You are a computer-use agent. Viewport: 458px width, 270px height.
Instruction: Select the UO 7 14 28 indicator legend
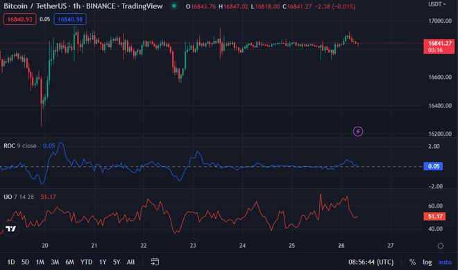pyautogui.click(x=19, y=197)
